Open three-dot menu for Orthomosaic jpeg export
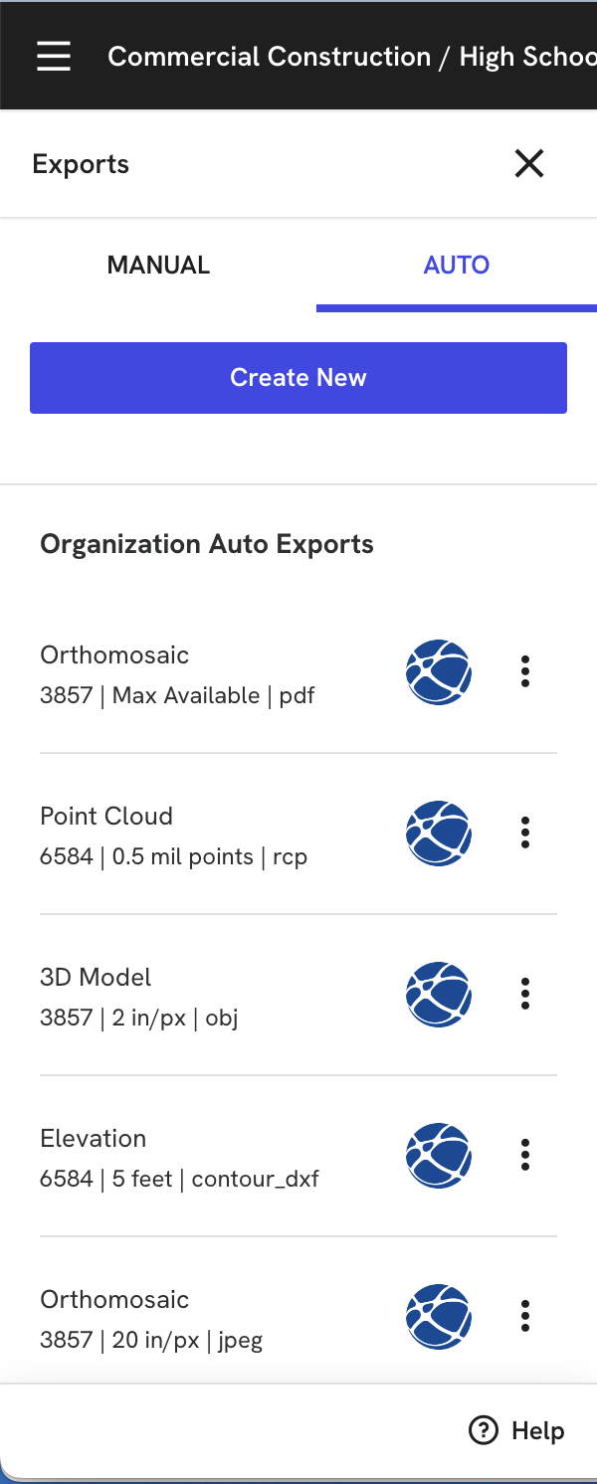Image resolution: width=597 pixels, height=1484 pixels. [525, 1317]
